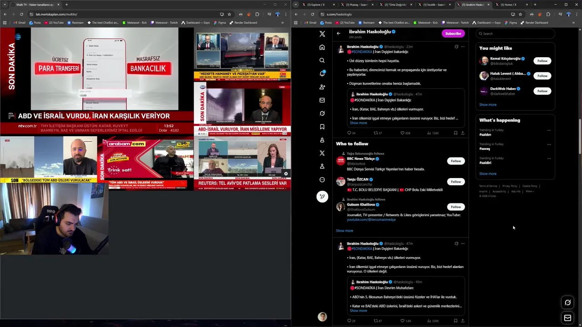The image size is (582, 327).
Task: Follow Gulsum Khalilova
Action: [456, 207]
